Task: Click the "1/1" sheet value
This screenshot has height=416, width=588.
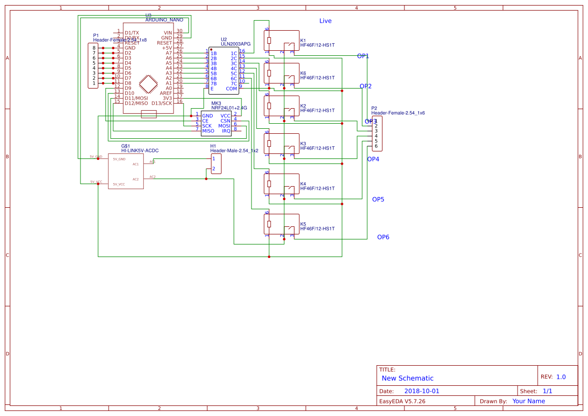Action: click(547, 391)
